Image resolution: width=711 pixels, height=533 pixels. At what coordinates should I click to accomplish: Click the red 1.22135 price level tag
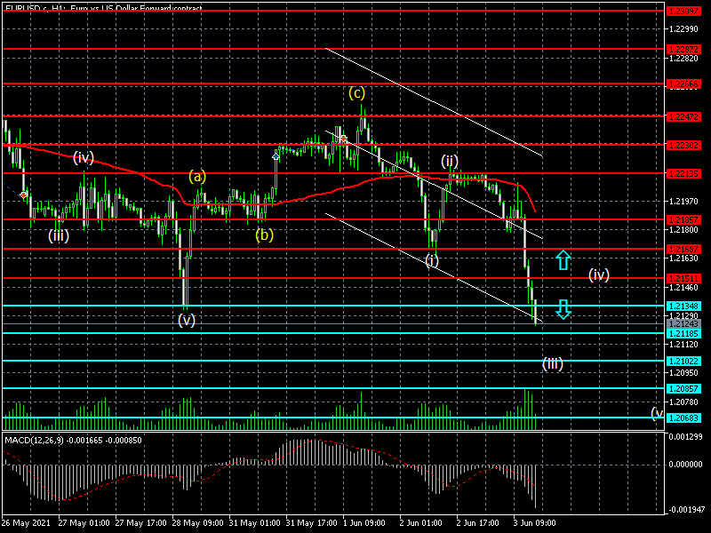point(683,173)
